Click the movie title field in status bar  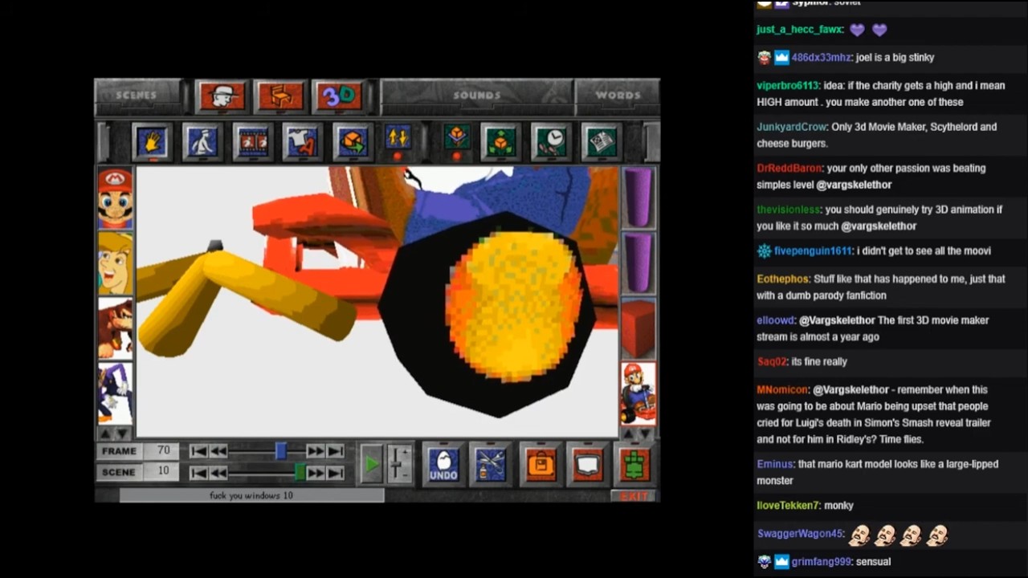coord(251,495)
